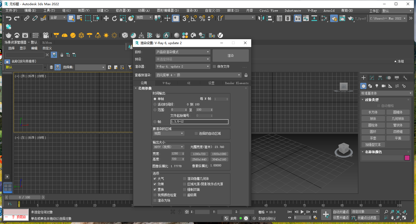Viewport: 416px width, 224px height.
Task: Select the 活动时间段 radio button
Action: (x=155, y=104)
